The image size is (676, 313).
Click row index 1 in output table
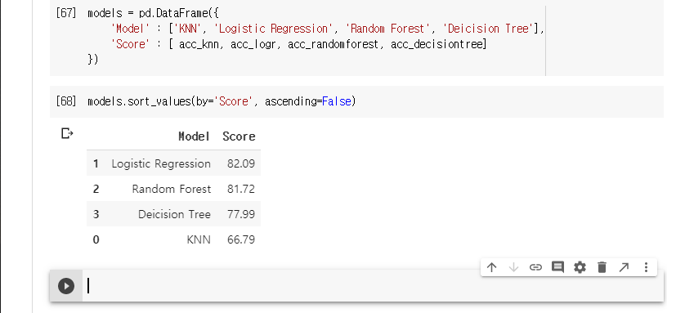point(96,163)
